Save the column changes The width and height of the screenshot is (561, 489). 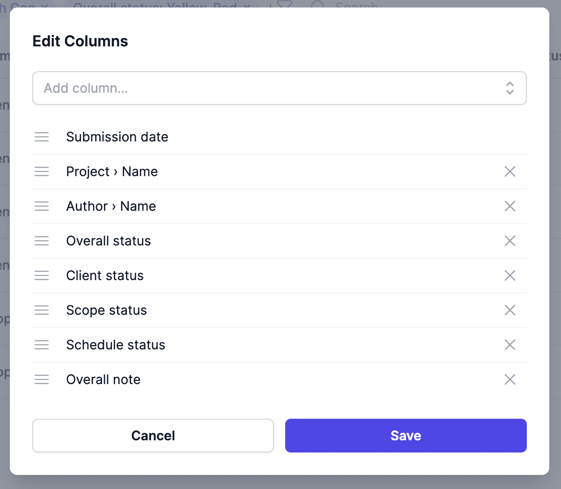(x=406, y=436)
